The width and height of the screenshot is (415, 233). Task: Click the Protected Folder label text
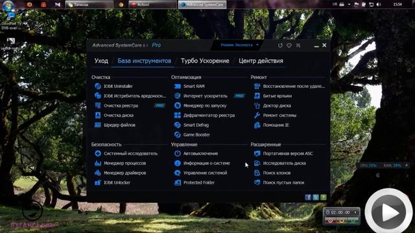click(x=199, y=183)
